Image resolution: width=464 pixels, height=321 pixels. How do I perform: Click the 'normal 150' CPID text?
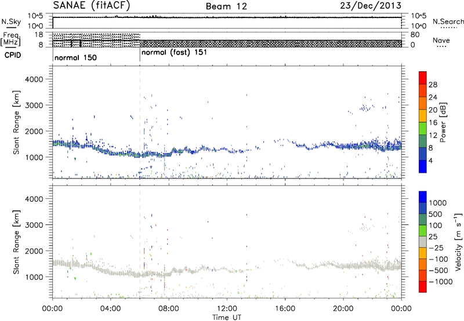pos(76,57)
